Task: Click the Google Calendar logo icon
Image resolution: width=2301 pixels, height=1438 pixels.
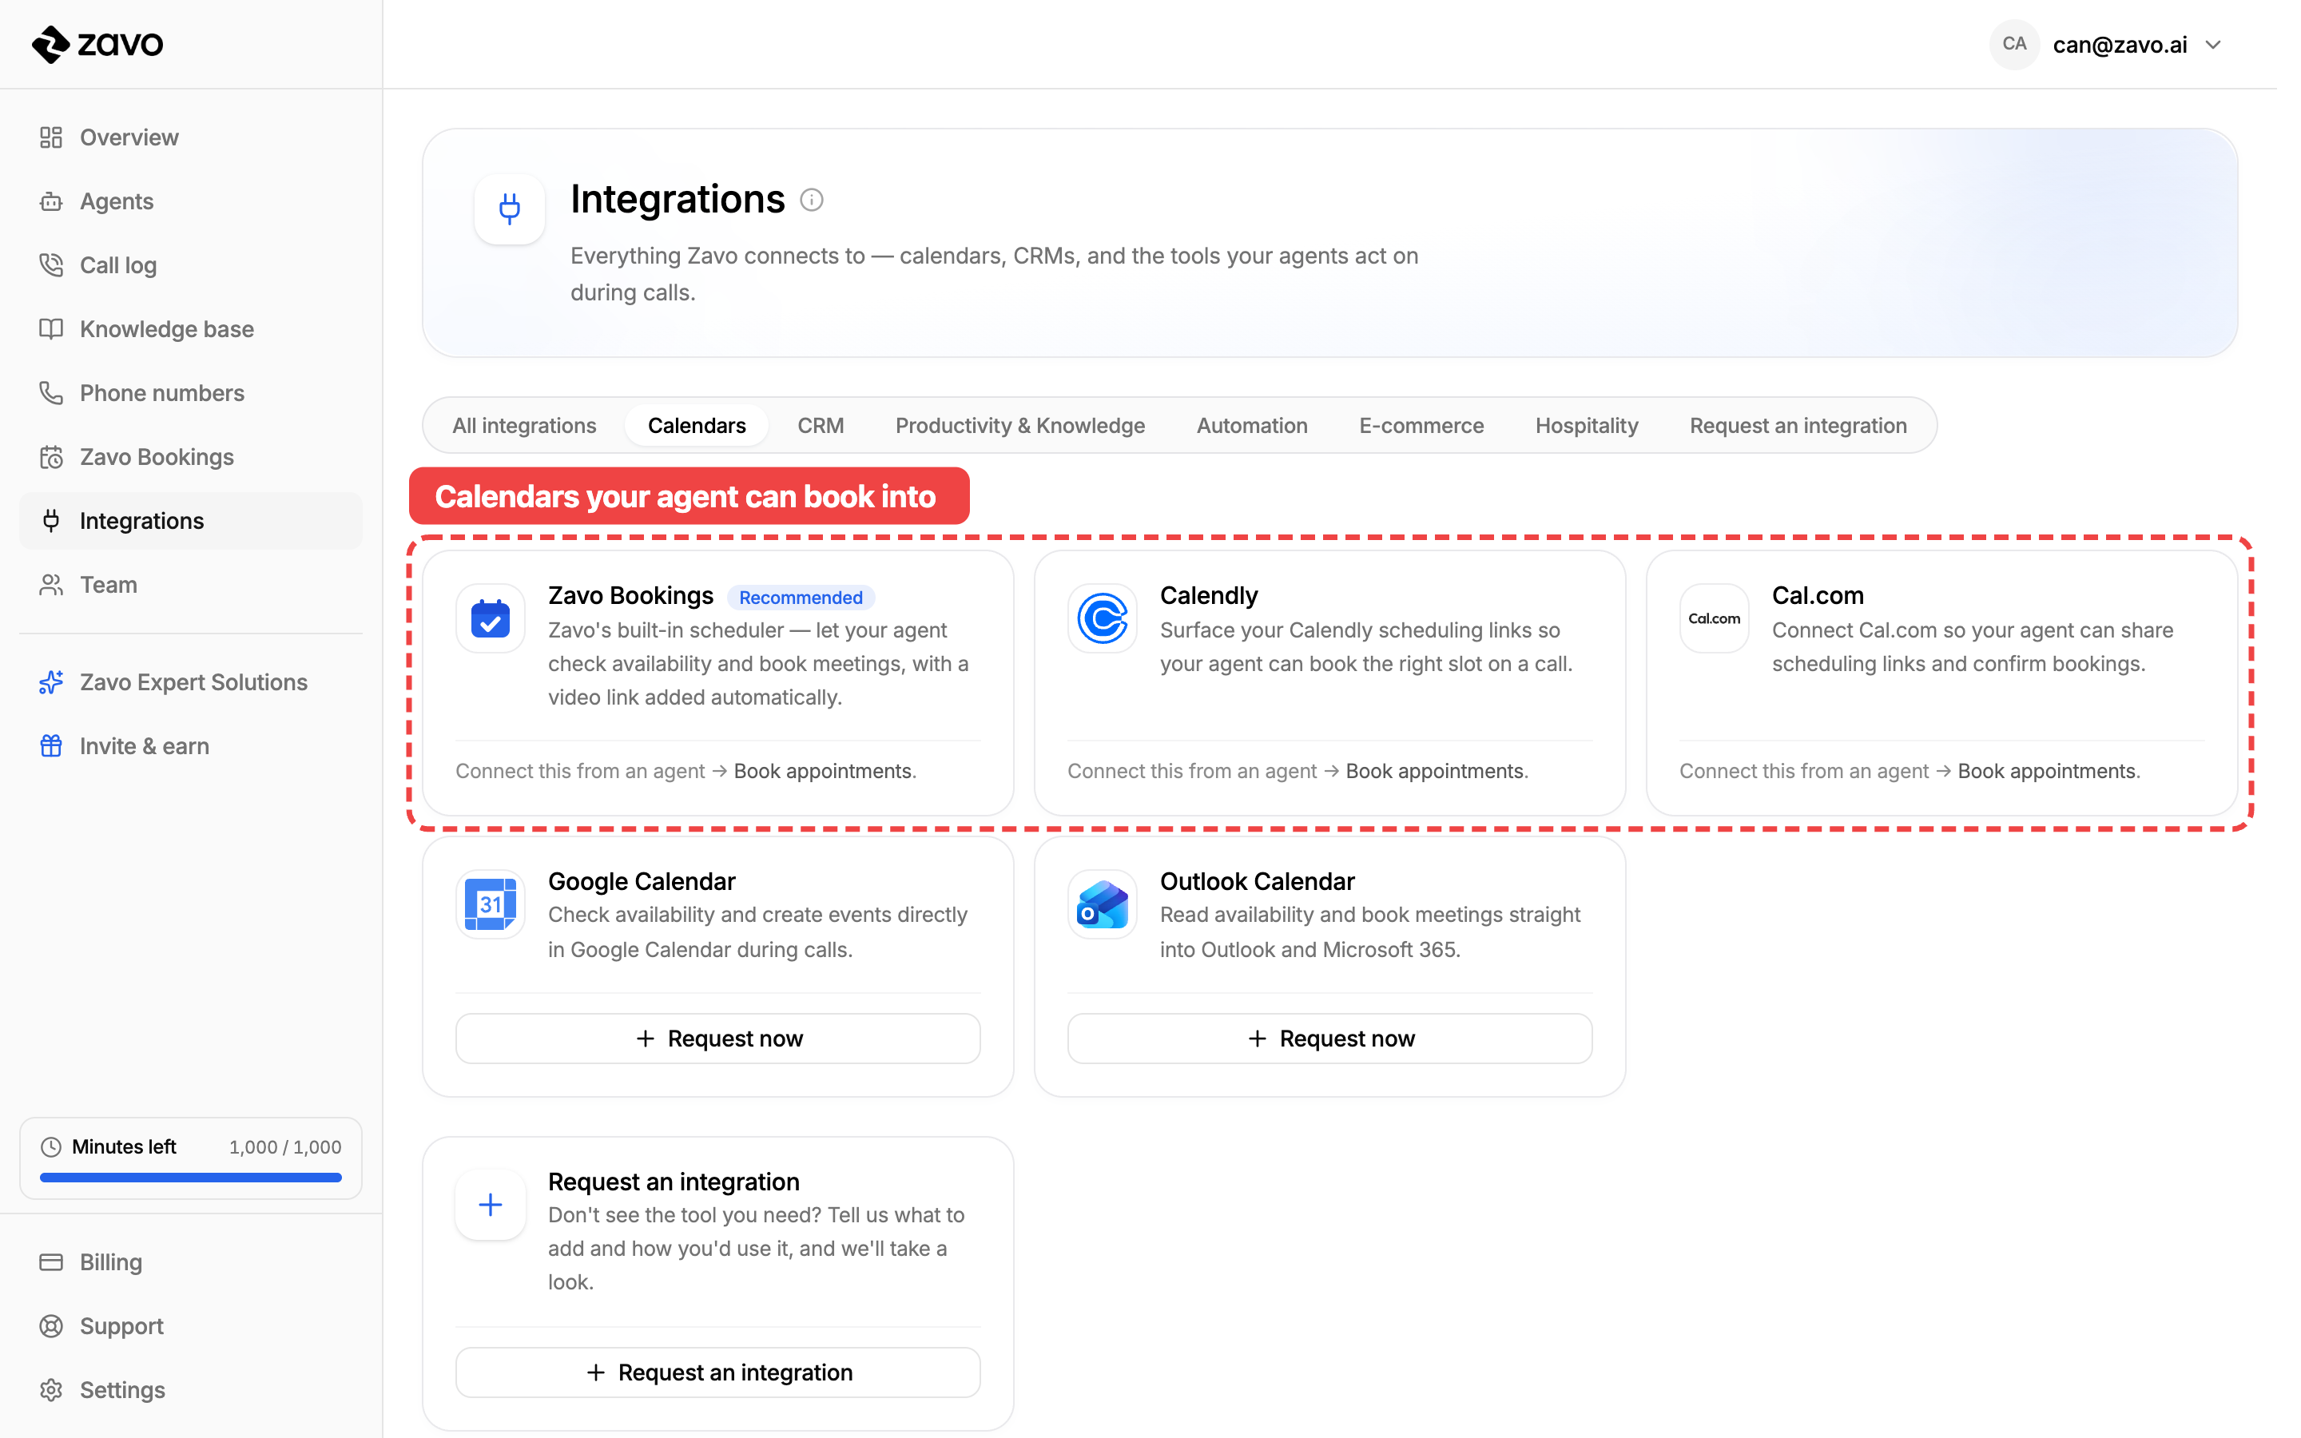Action: point(491,904)
